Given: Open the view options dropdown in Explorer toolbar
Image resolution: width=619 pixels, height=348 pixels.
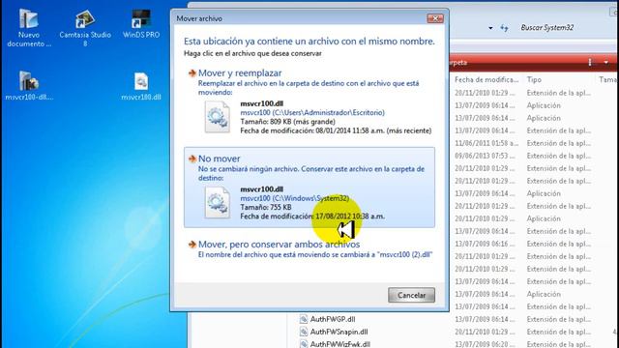Looking at the screenshot, I should coord(606,62).
